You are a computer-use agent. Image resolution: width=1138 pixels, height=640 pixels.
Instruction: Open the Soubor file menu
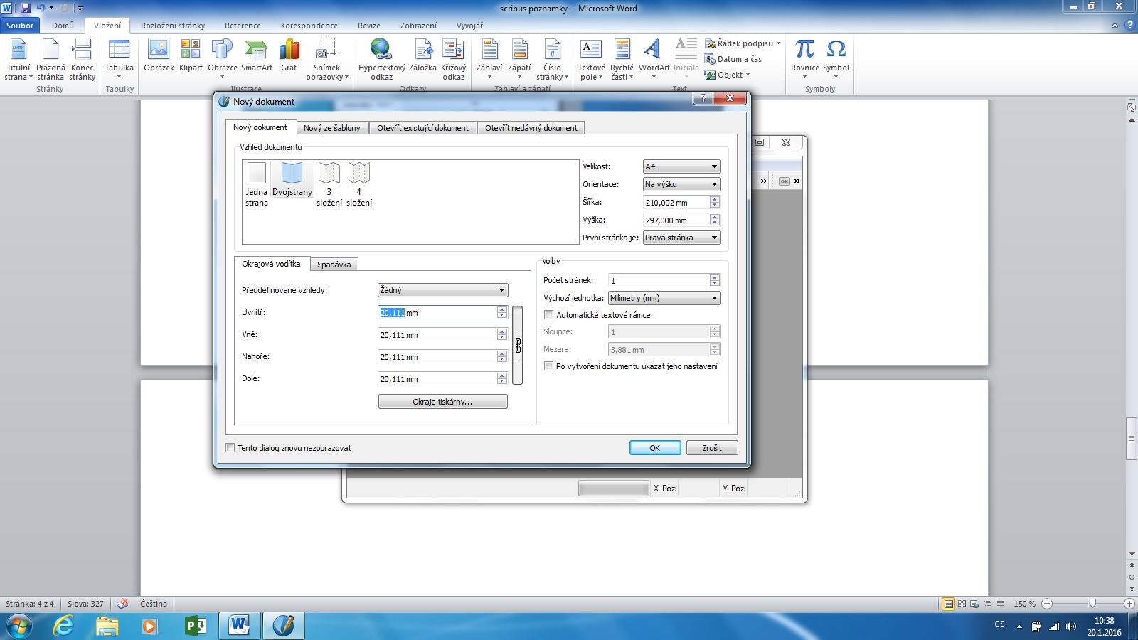click(x=20, y=26)
